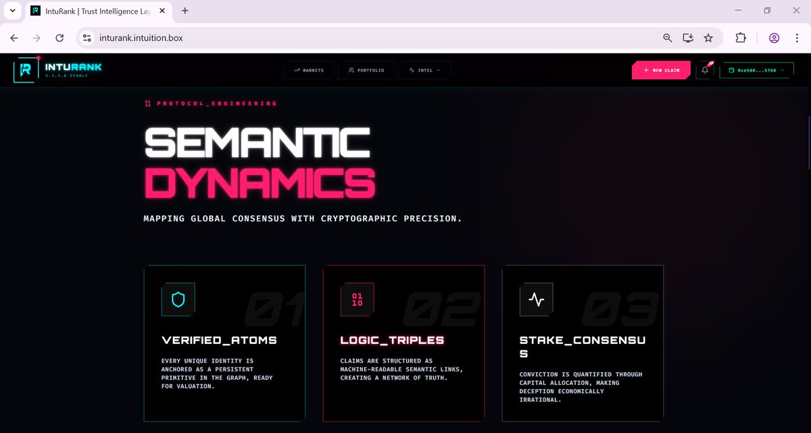811x433 pixels.
Task: Click the V.1.5.0 STABLE version label
Action: coord(66,76)
